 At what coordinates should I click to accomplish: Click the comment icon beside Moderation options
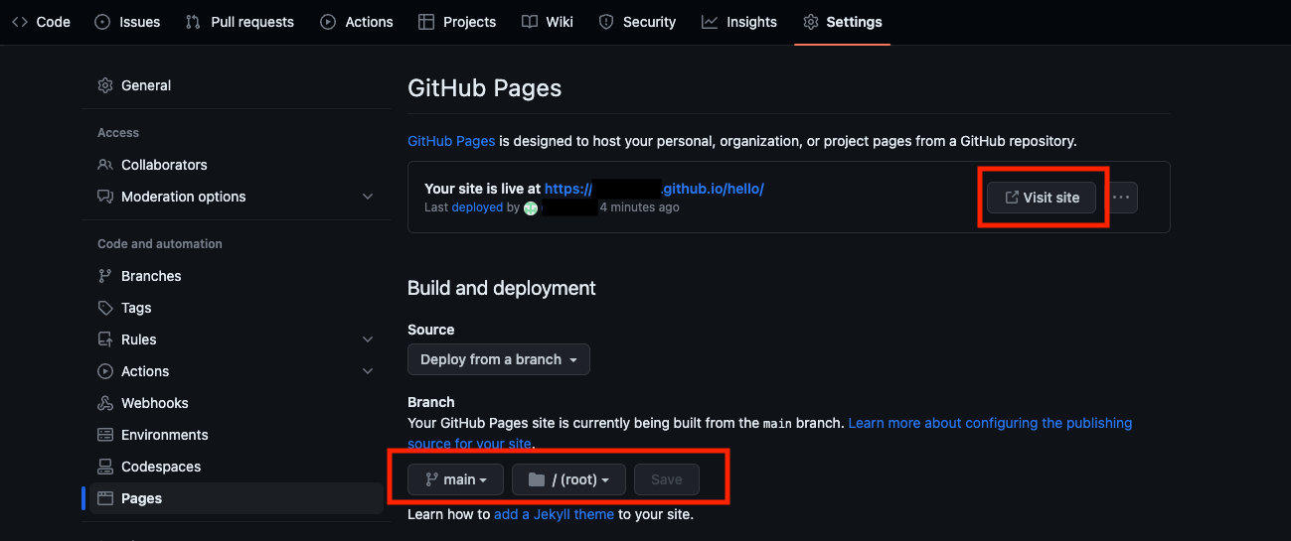pyautogui.click(x=105, y=197)
